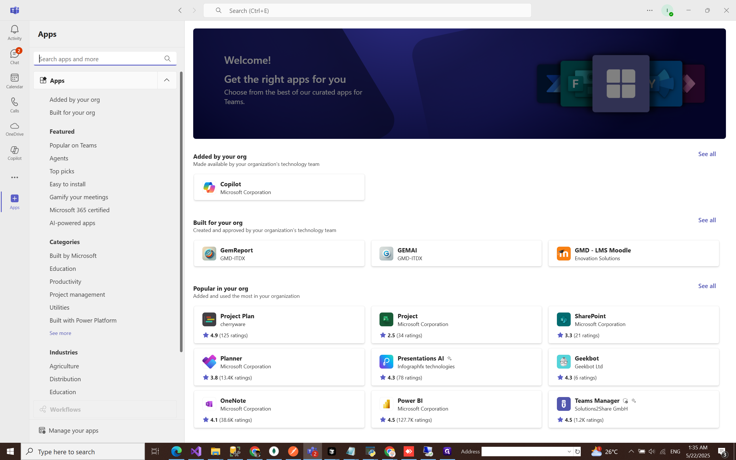See all Popular in your org apps
Viewport: 736px width, 460px height.
[x=707, y=286]
